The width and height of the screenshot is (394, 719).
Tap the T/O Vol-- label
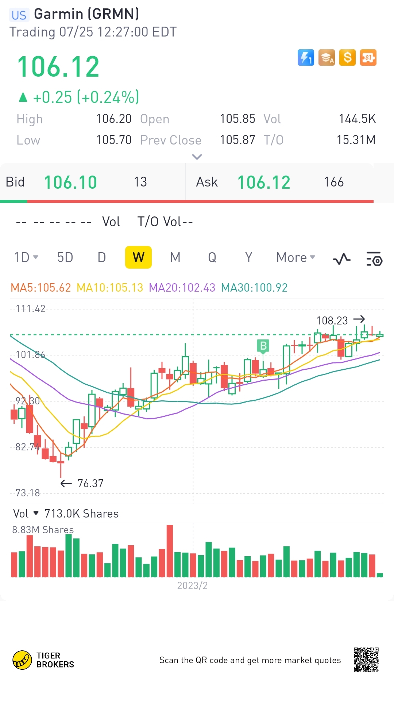click(165, 222)
